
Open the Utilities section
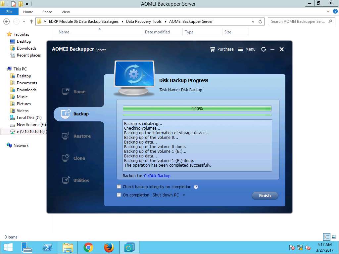click(75, 180)
